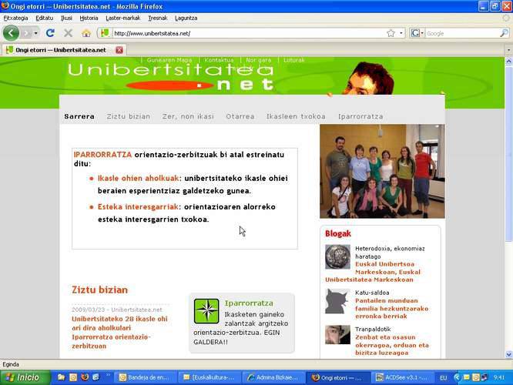Bookmark this page with the star icon

[x=391, y=33]
